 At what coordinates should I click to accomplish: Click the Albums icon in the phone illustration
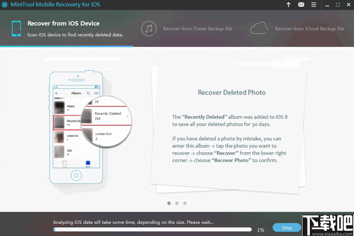click(x=88, y=163)
